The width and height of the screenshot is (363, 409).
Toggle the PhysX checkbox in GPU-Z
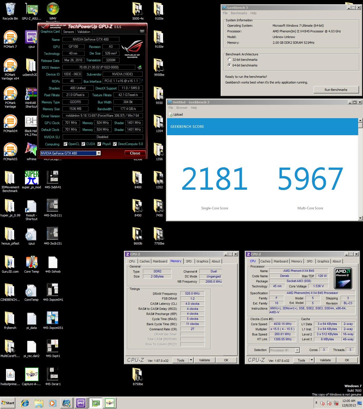coord(99,144)
